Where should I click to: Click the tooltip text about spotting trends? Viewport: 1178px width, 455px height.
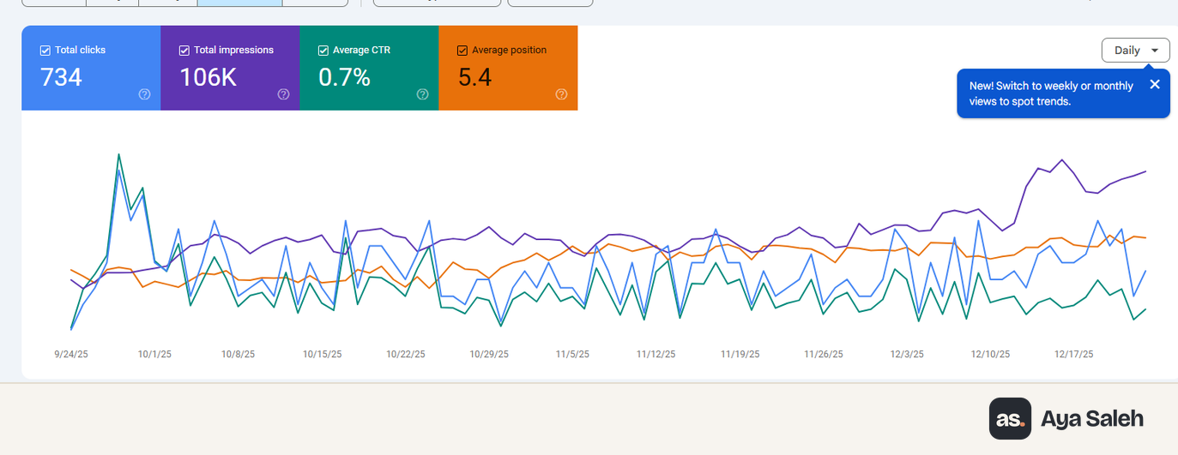(1051, 93)
